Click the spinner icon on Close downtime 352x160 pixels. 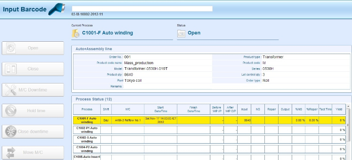(11, 131)
